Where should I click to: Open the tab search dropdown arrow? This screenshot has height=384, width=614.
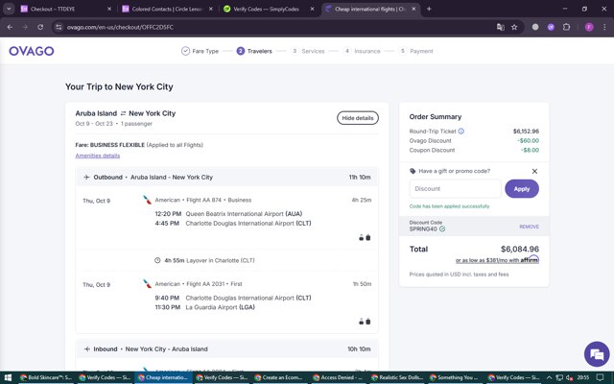pyautogui.click(x=9, y=9)
